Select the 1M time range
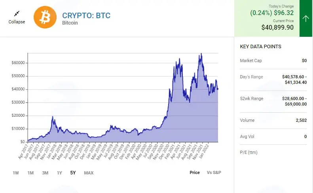 point(30,173)
